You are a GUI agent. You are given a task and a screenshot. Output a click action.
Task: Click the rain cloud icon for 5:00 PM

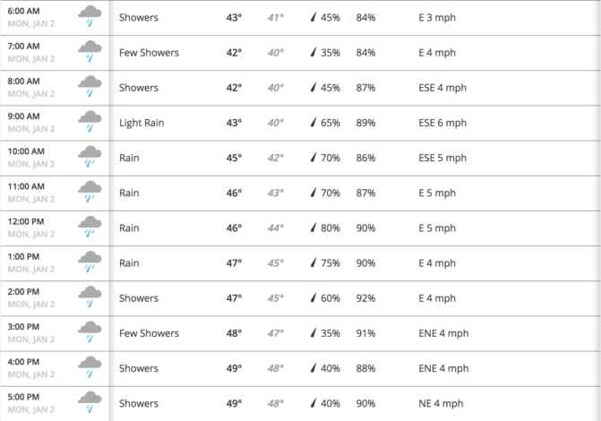tap(89, 403)
